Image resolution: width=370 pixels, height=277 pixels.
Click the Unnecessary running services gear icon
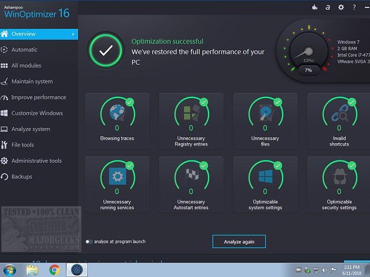(117, 176)
